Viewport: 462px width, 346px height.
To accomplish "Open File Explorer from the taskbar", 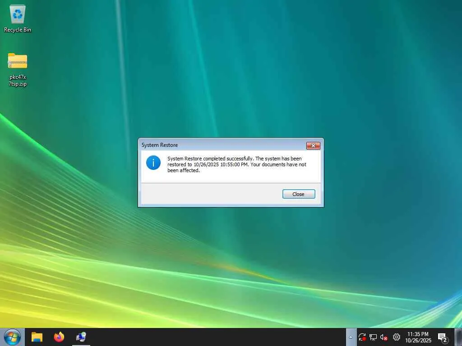I will pos(37,337).
